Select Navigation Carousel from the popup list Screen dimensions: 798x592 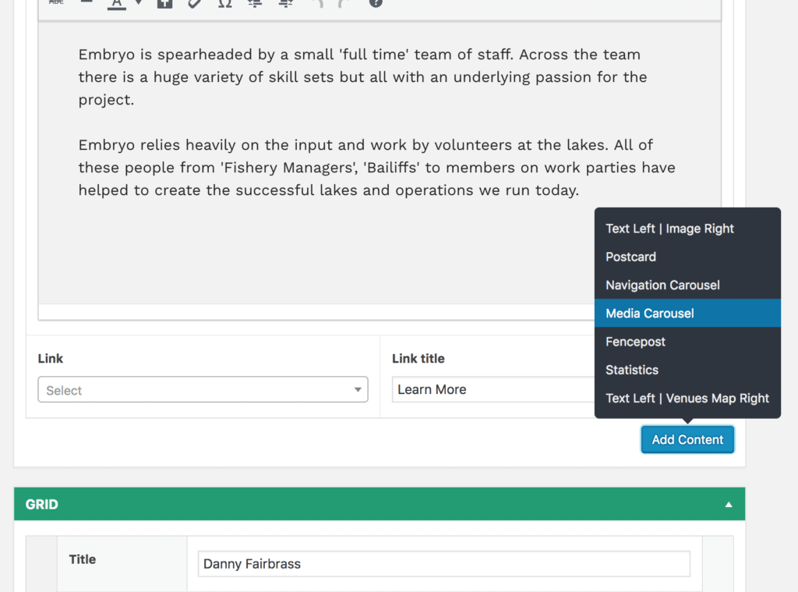662,285
